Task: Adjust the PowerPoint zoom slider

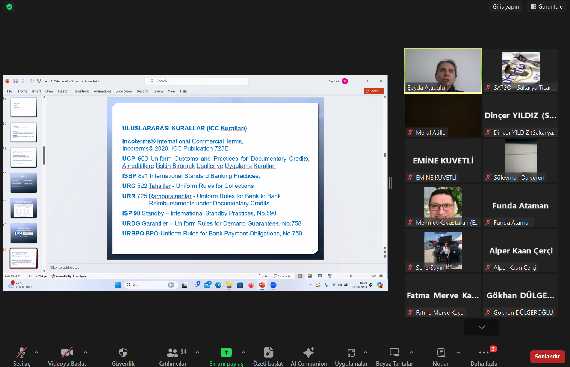Action: point(352,276)
